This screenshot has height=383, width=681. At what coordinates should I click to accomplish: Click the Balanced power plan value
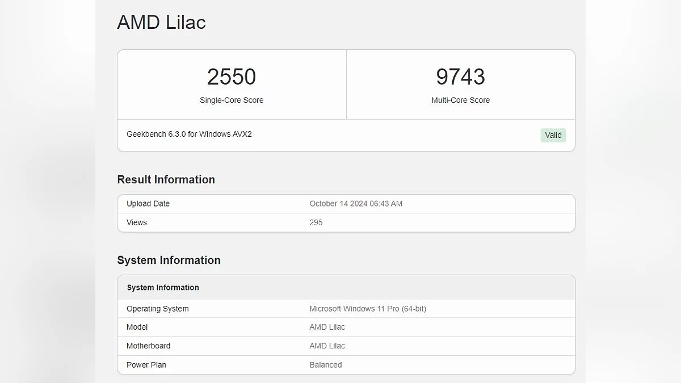tap(326, 365)
